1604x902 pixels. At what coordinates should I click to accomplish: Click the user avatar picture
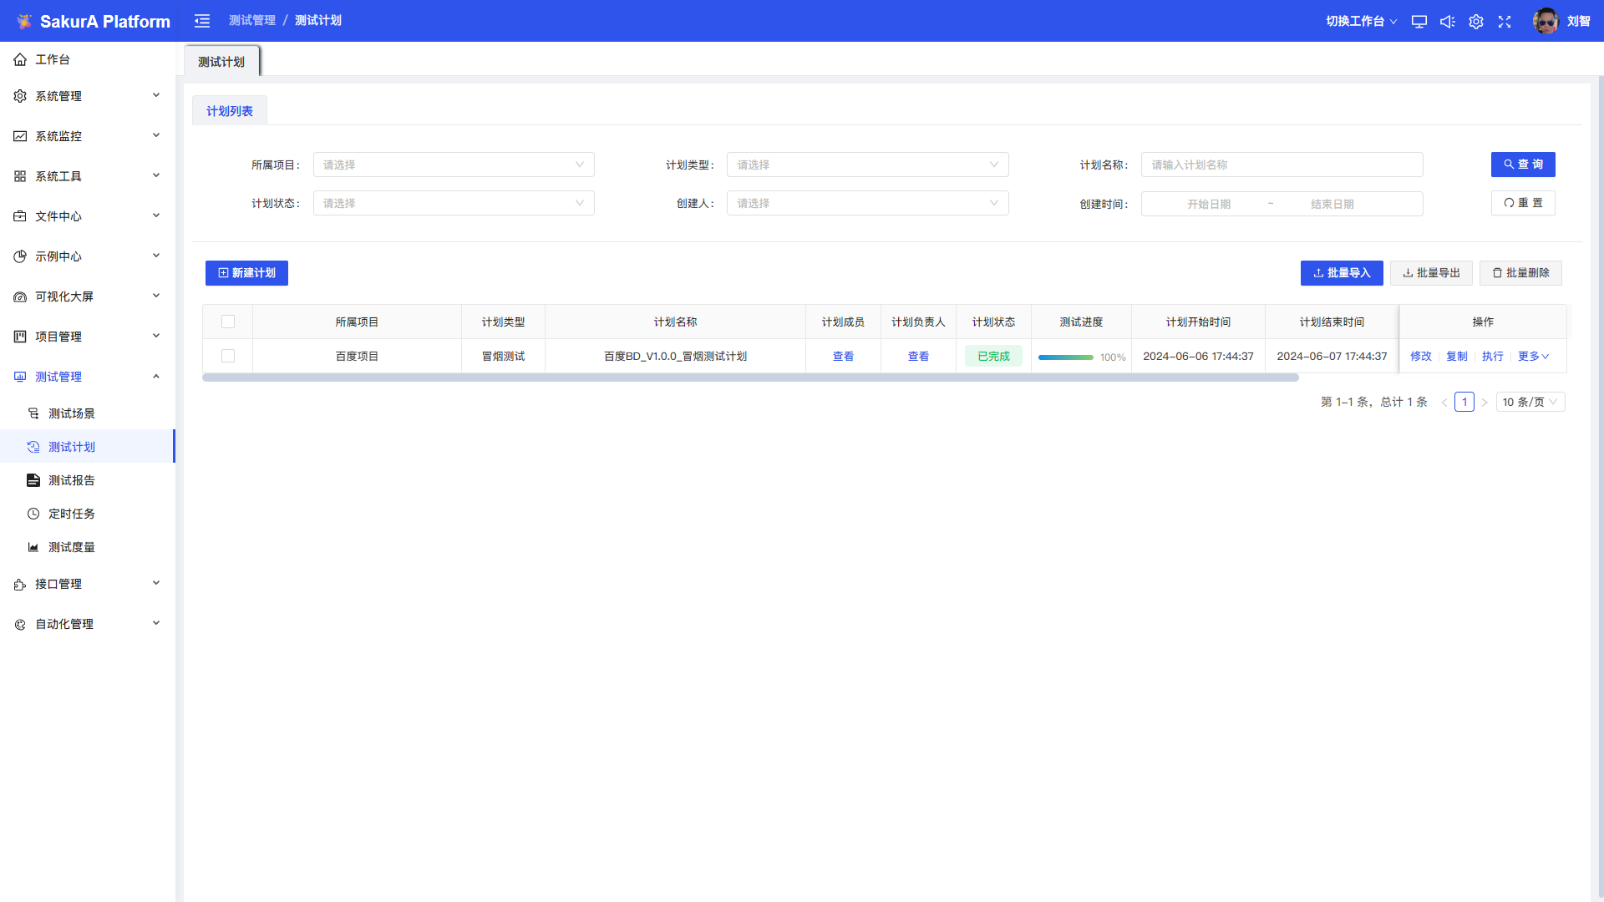1546,21
